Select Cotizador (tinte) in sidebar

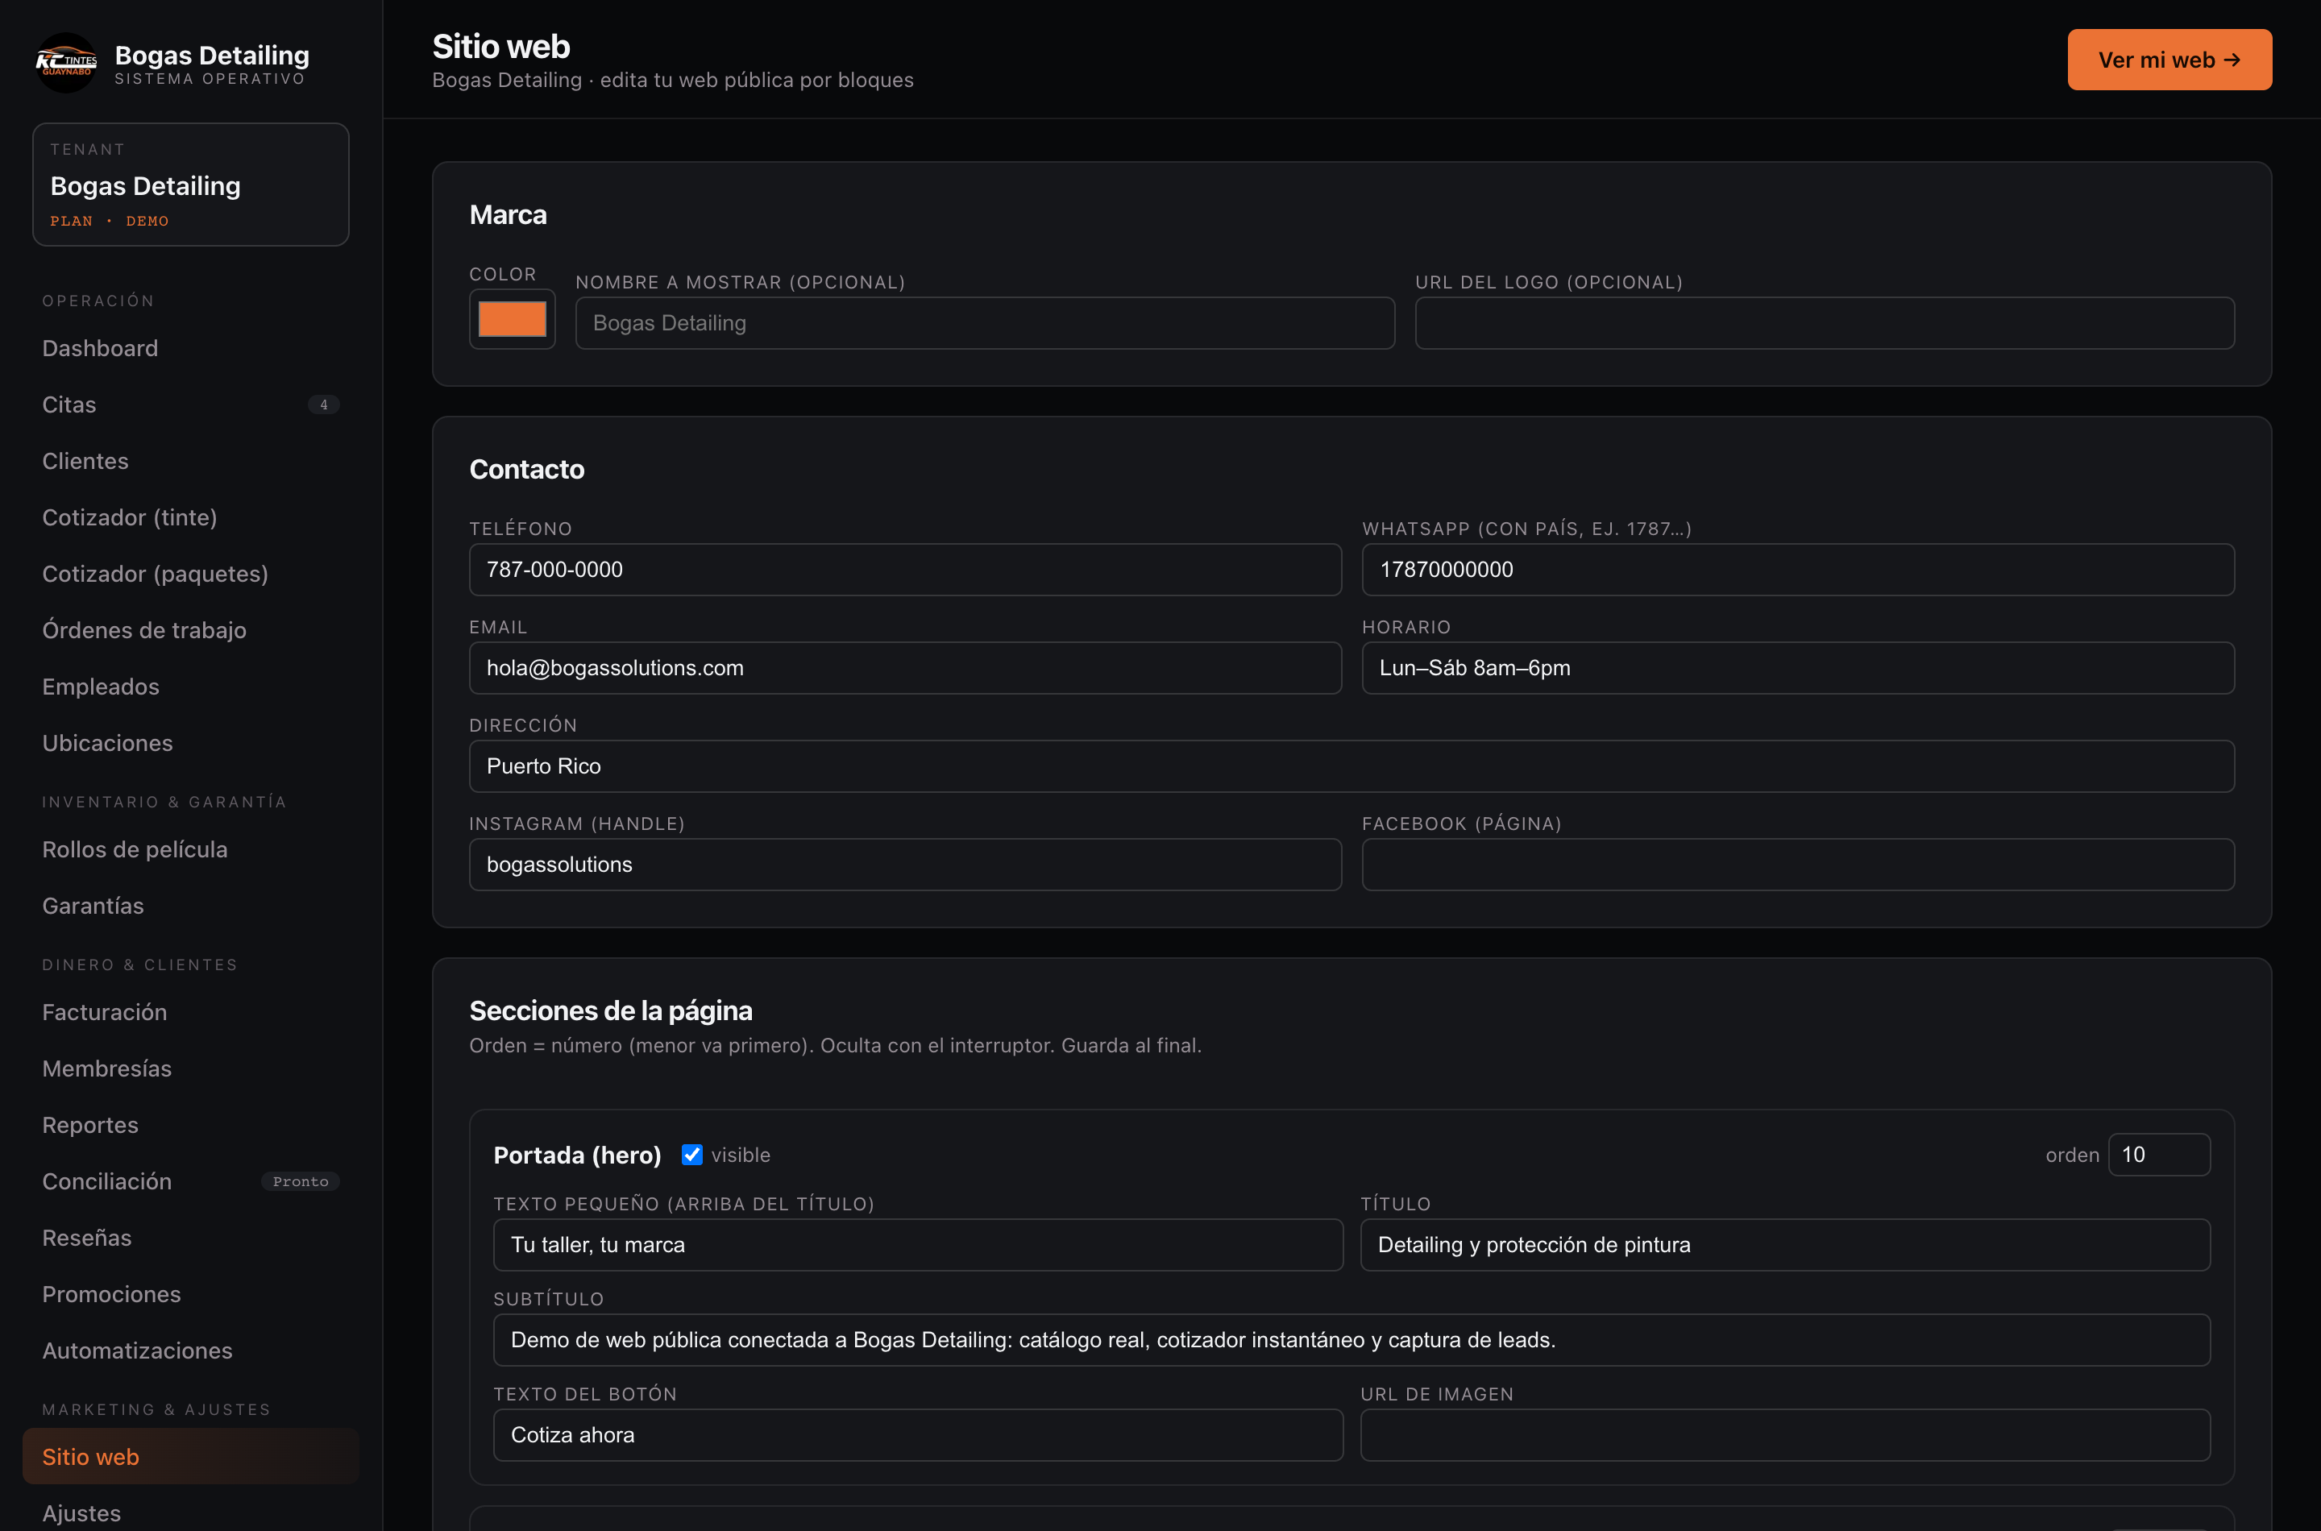click(x=190, y=517)
